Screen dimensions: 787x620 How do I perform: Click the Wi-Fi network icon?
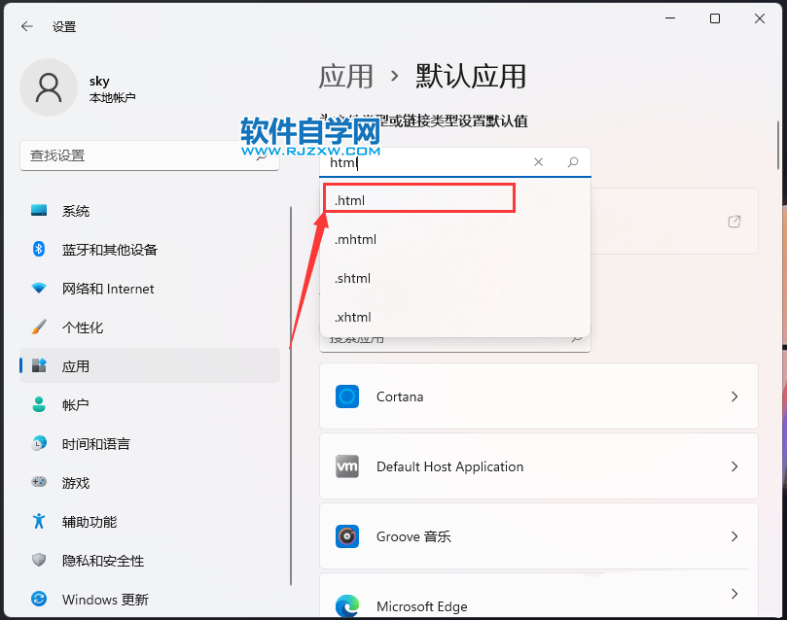pyautogui.click(x=39, y=289)
